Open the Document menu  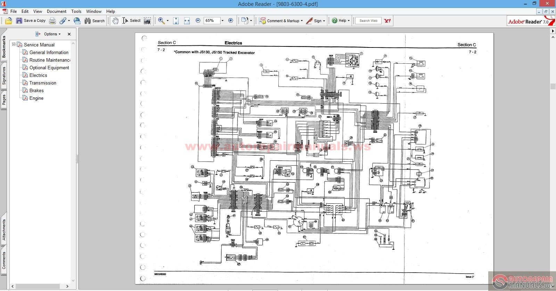click(57, 11)
